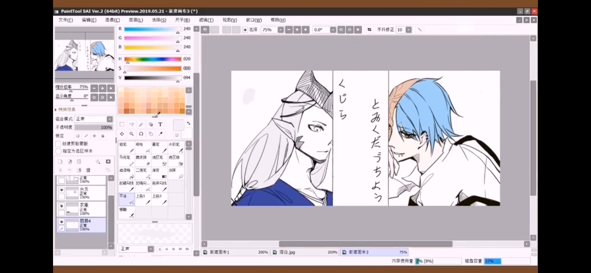Open the 视图(V) menu
Screen dimensions: 591x273
230,20
